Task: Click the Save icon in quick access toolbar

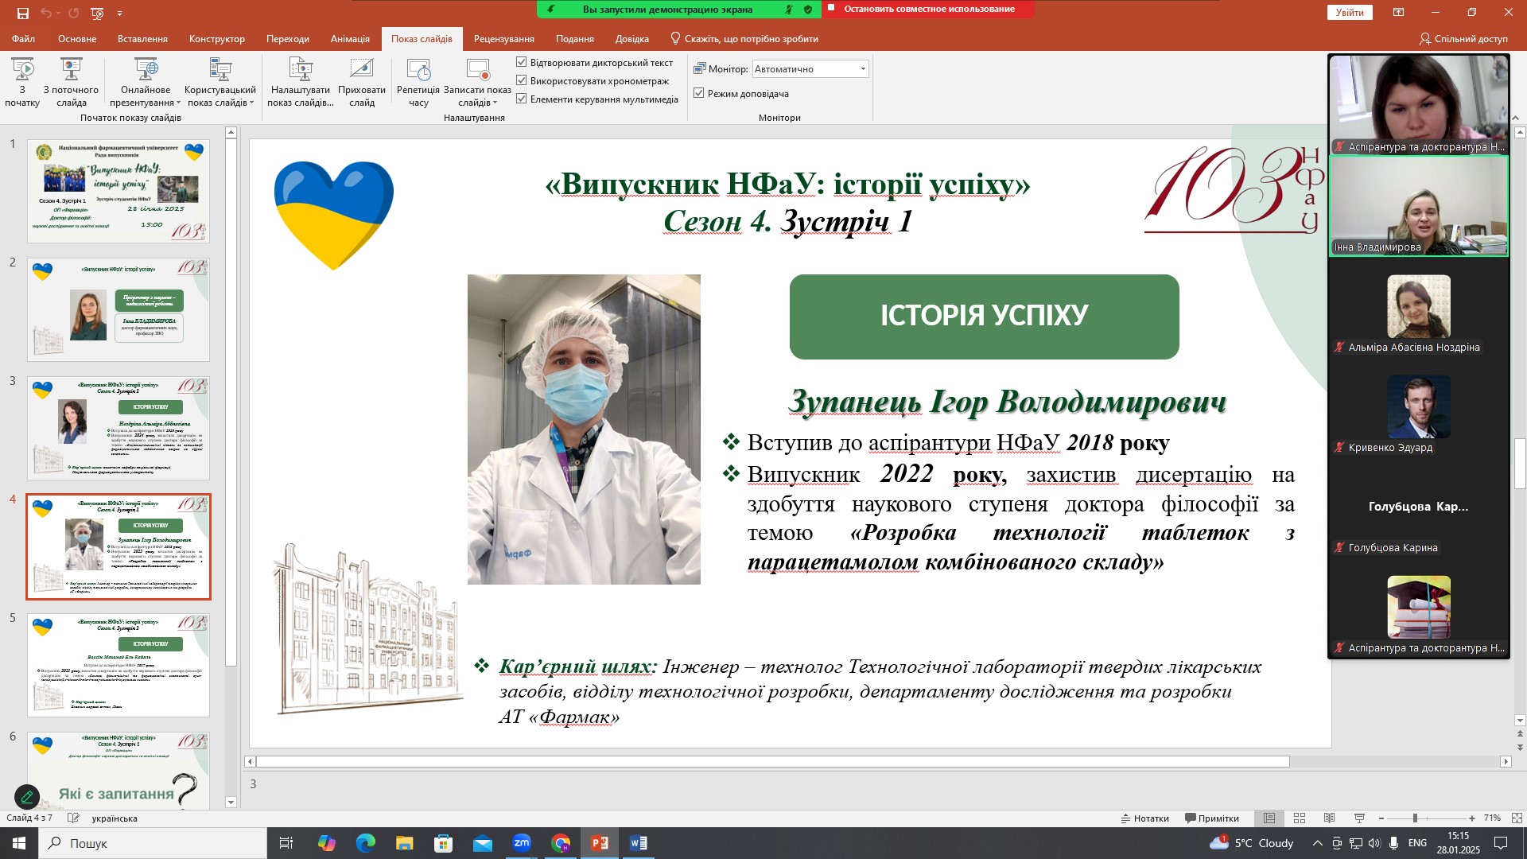Action: click(x=22, y=13)
